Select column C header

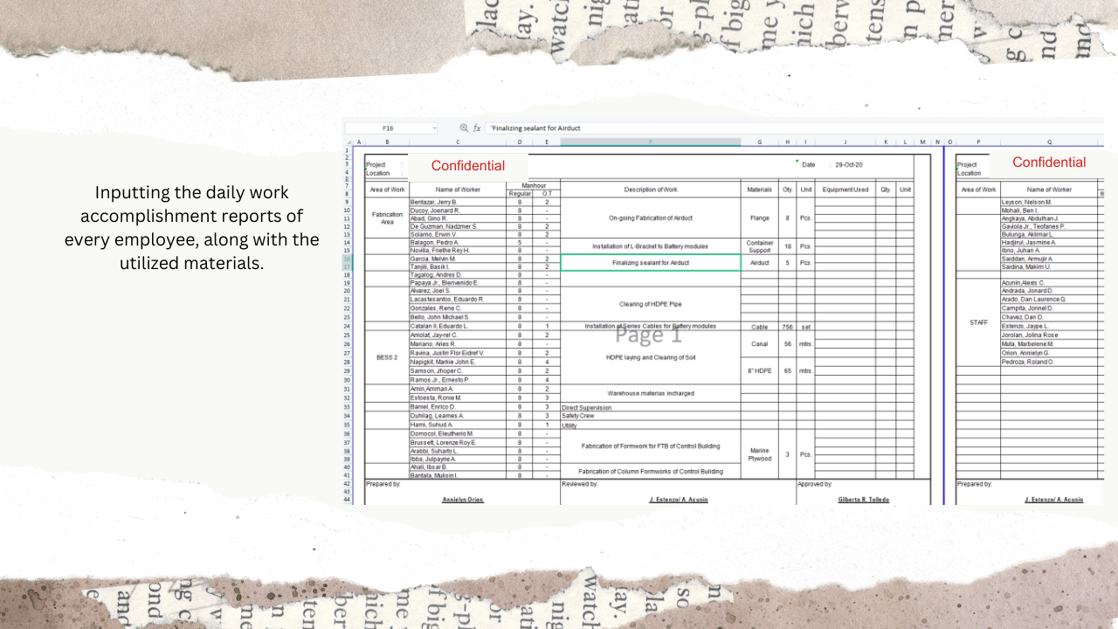(x=458, y=142)
